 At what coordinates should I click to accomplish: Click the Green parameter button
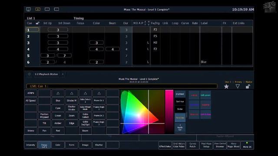point(58,116)
